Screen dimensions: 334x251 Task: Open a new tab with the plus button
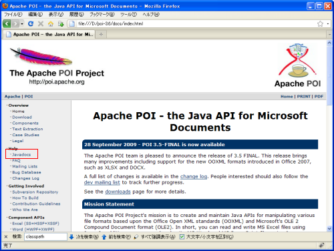[x=101, y=34]
